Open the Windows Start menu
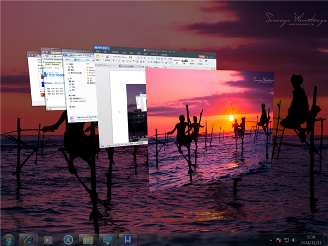The image size is (328, 246). (9, 239)
